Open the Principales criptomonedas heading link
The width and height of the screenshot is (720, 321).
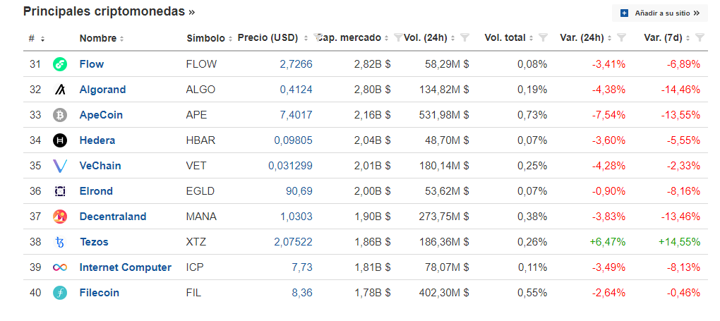point(109,11)
